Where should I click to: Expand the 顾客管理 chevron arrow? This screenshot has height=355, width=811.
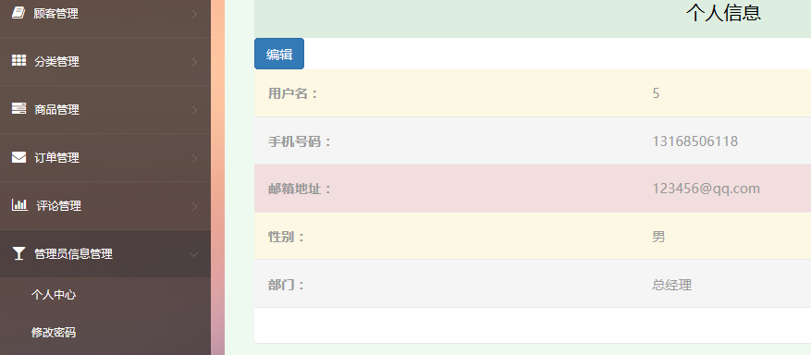point(194,14)
